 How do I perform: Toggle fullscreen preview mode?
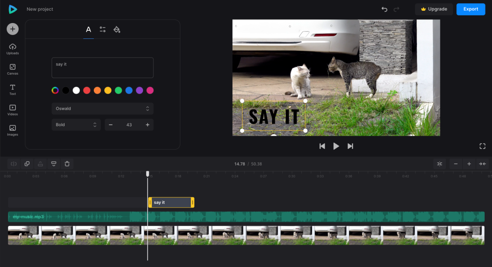(x=482, y=146)
